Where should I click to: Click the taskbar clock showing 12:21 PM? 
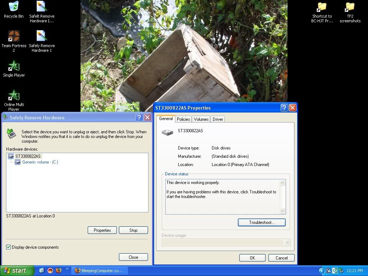[x=355, y=271]
